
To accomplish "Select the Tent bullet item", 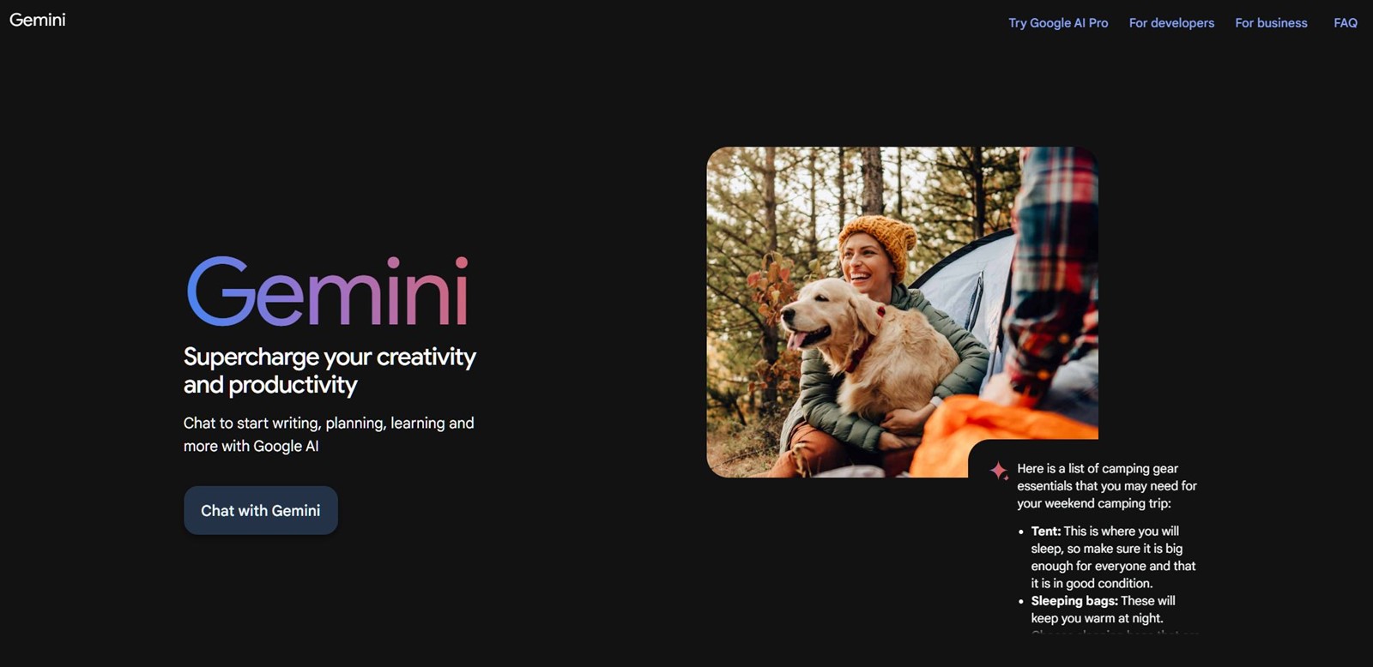I will coord(1113,557).
